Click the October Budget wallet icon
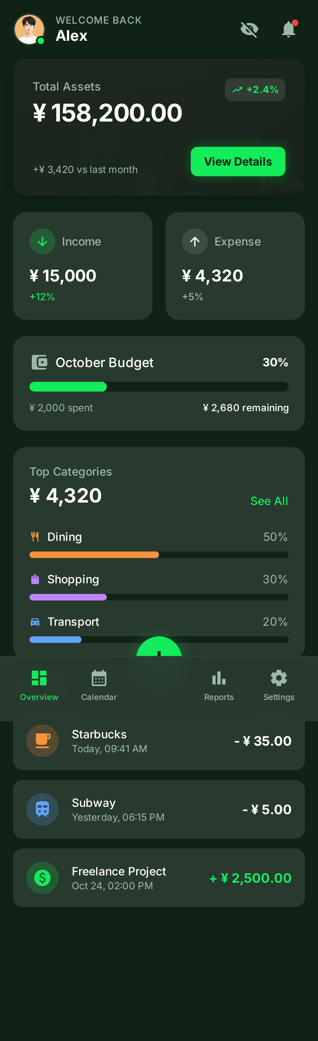 pos(40,362)
